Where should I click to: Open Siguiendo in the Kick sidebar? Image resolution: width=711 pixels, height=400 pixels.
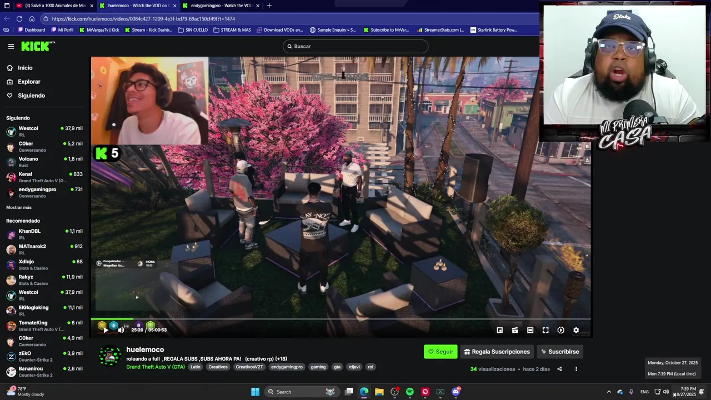[x=26, y=96]
